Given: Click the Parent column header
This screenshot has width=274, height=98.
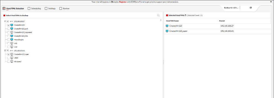Looking at the screenshot, I should [x=222, y=21].
